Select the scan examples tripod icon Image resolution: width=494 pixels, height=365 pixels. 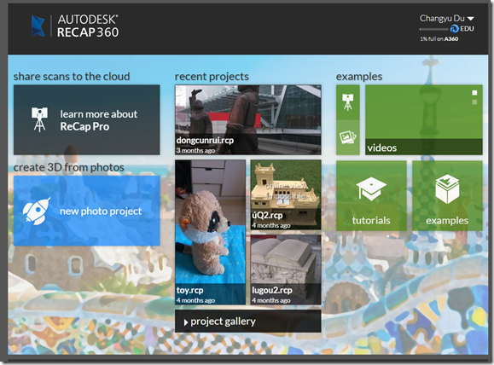tap(348, 102)
